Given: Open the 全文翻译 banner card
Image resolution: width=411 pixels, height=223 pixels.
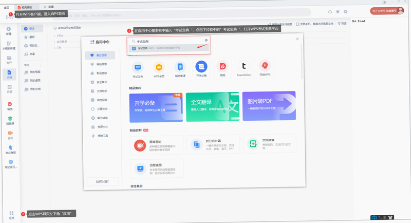Looking at the screenshot, I should click(213, 107).
